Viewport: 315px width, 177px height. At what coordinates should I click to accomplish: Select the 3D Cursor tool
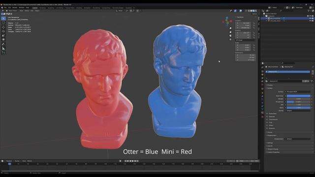(3, 23)
